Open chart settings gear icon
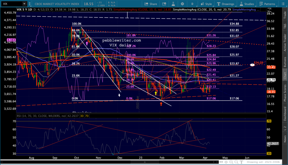The height and width of the screenshot is (165, 288). [182, 4]
